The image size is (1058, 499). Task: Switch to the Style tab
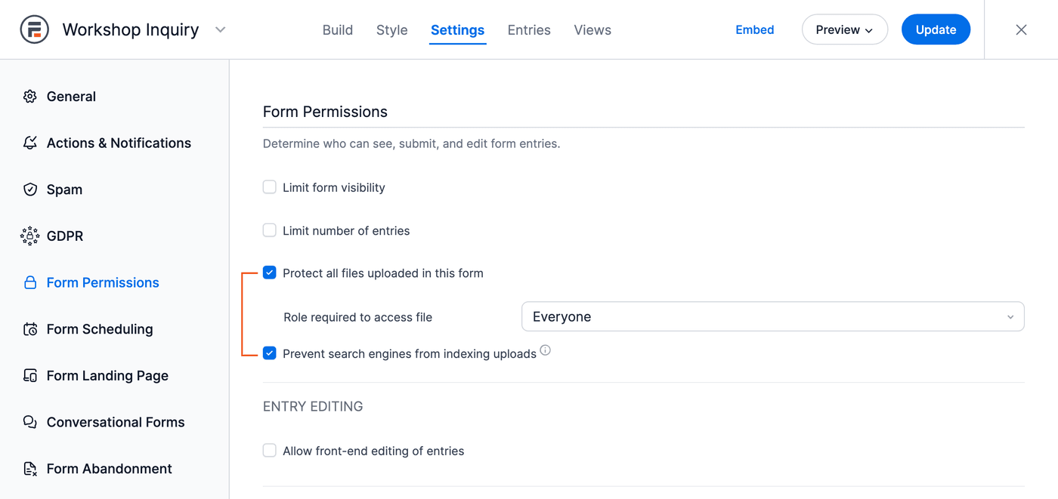[391, 29]
